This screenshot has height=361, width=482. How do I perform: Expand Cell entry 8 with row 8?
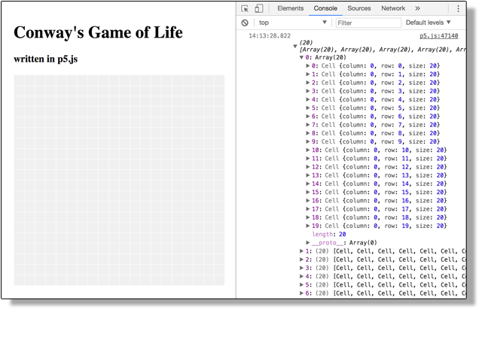pos(308,133)
